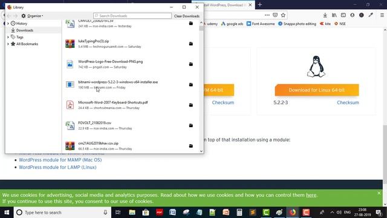Viewport: 387px width, 218px height.
Task: Open folder for cm21AUG2019bhav.csv.zip
Action: pos(191,146)
